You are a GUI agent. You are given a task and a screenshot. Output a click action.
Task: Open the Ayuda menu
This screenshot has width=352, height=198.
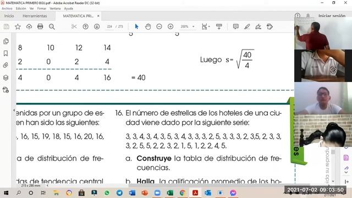coord(69,8)
